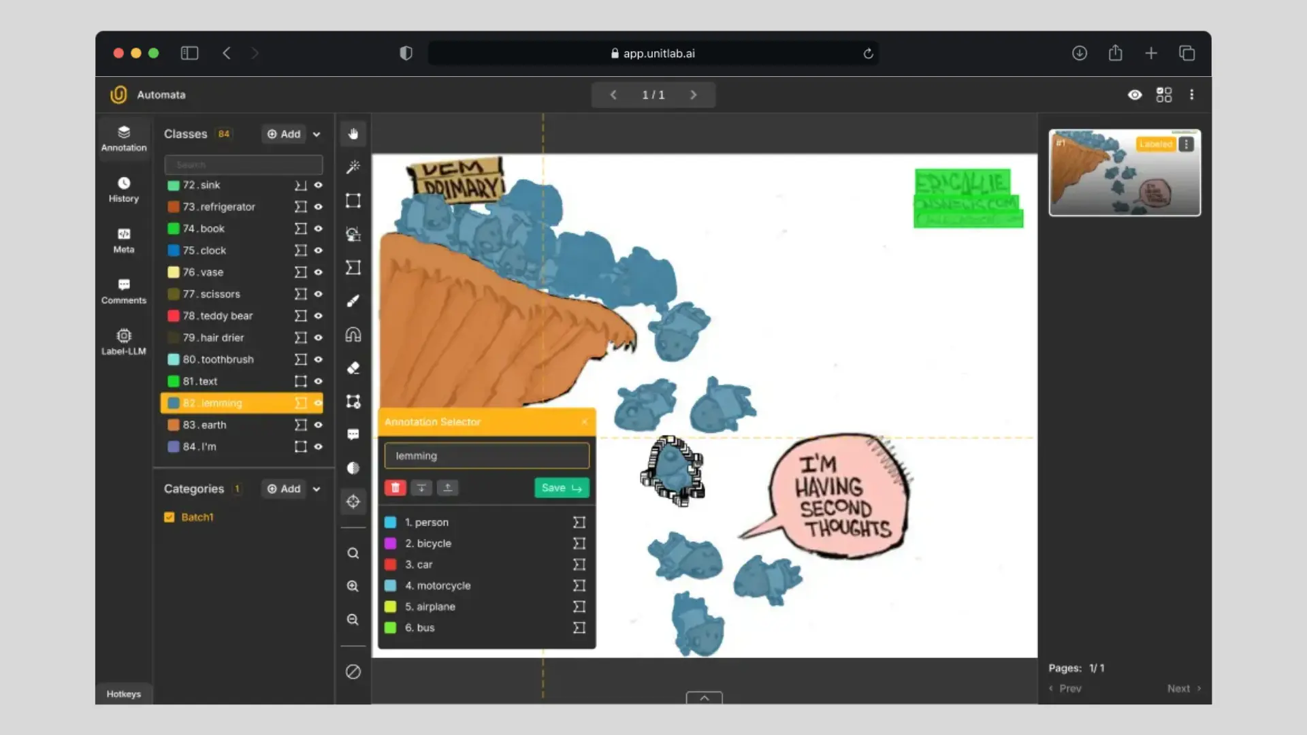Image resolution: width=1307 pixels, height=735 pixels.
Task: Uncheck the Batch1 category checkbox
Action: (170, 517)
